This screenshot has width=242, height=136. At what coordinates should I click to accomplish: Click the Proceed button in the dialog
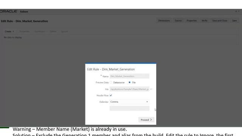pos(146,120)
